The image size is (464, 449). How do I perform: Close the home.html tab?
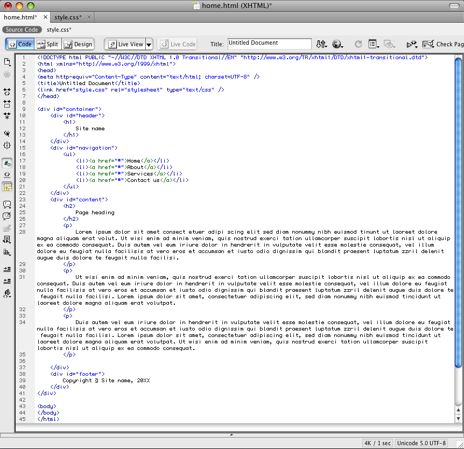[45, 17]
